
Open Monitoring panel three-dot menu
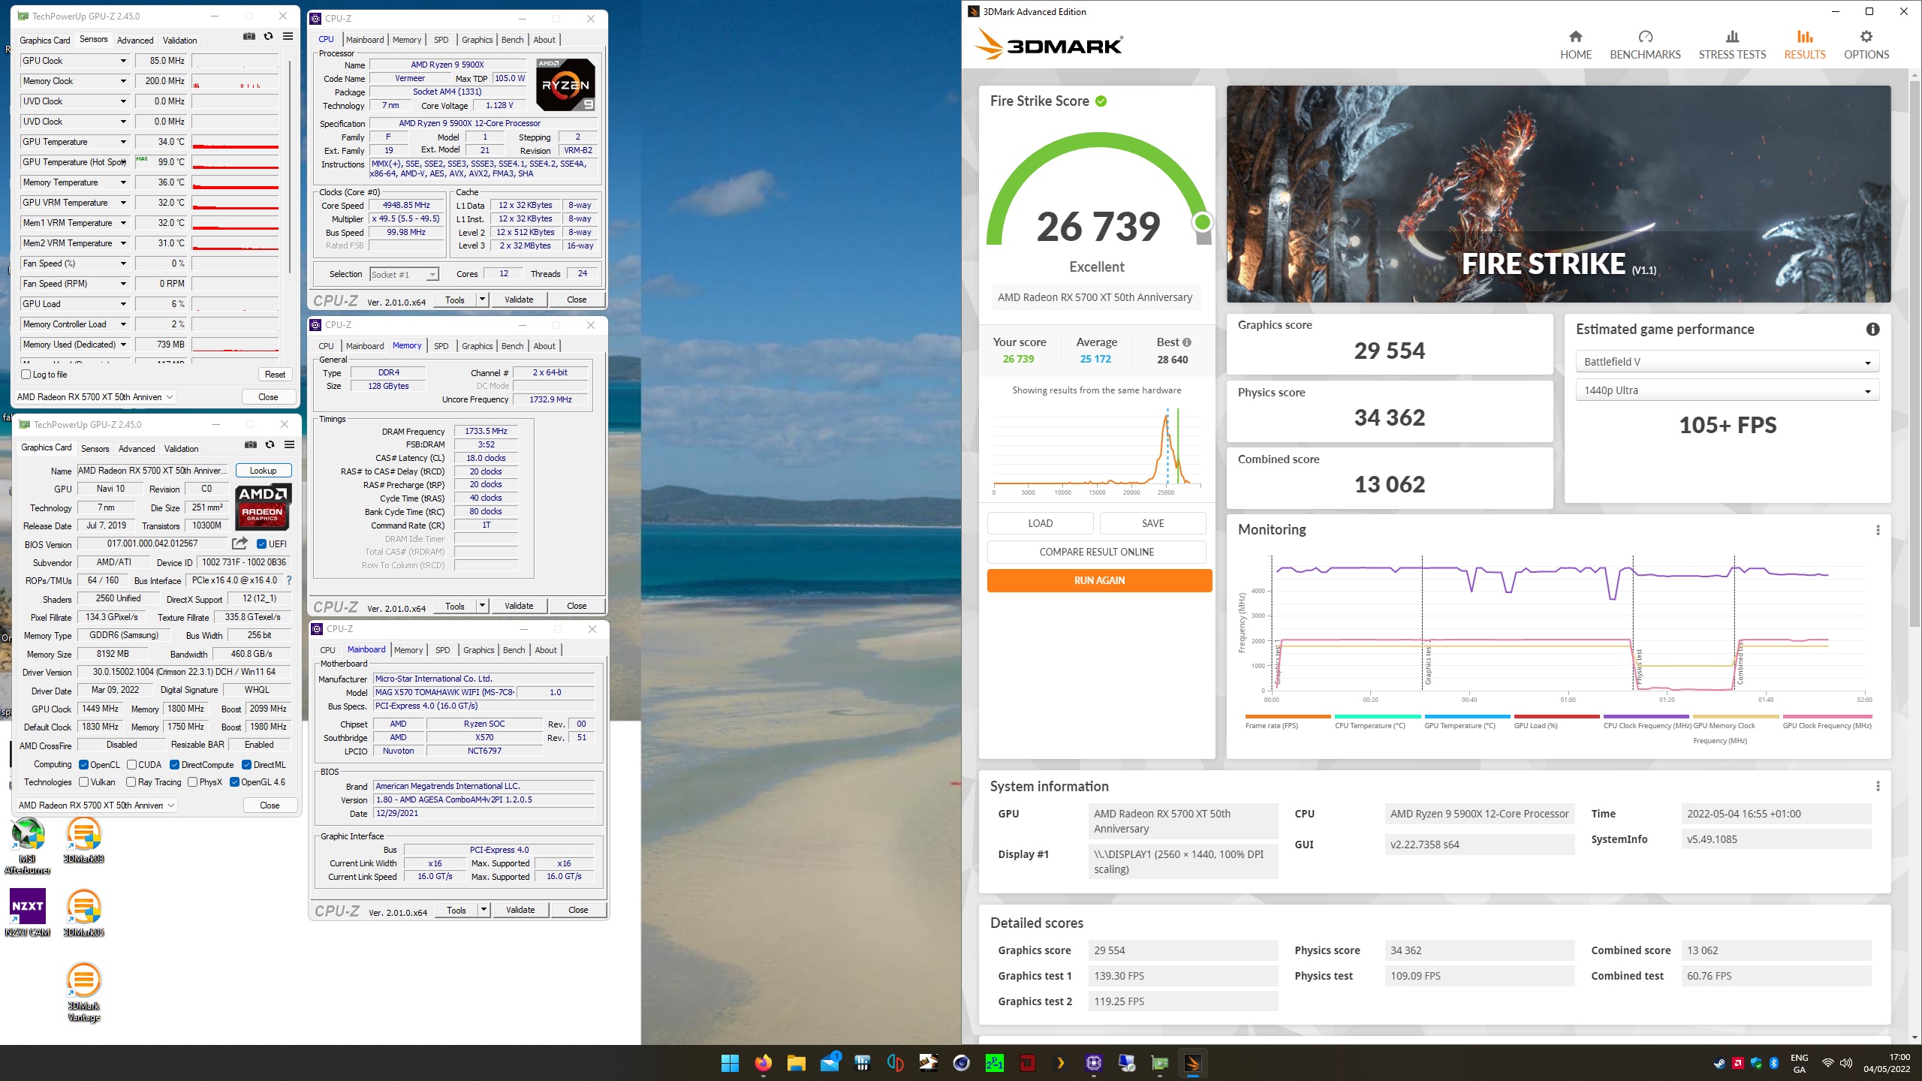(x=1878, y=530)
